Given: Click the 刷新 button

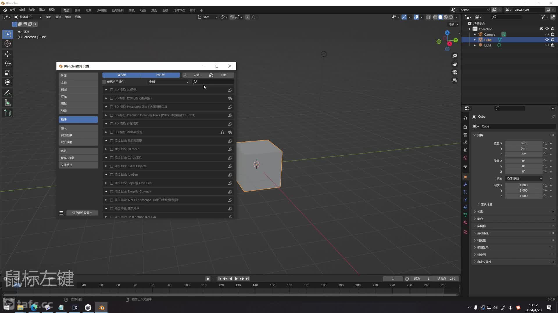Looking at the screenshot, I should tap(221, 75).
